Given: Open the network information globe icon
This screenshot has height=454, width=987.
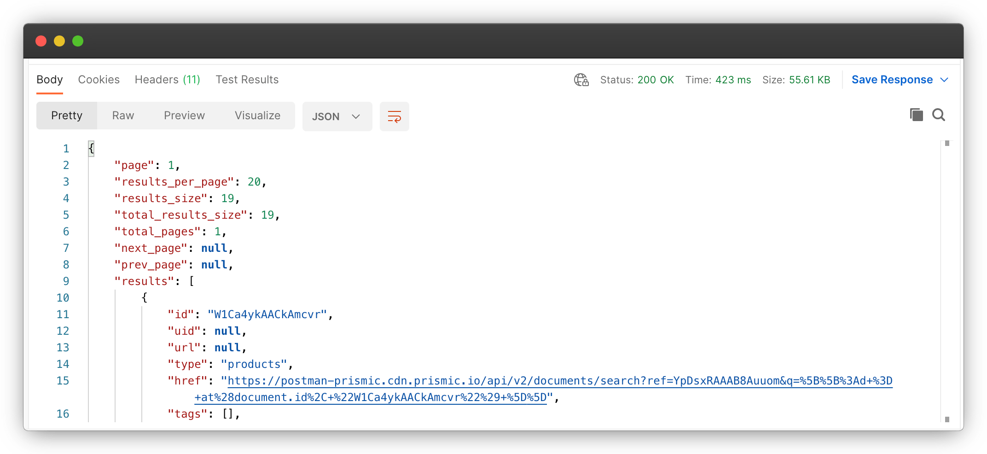Looking at the screenshot, I should pos(581,80).
